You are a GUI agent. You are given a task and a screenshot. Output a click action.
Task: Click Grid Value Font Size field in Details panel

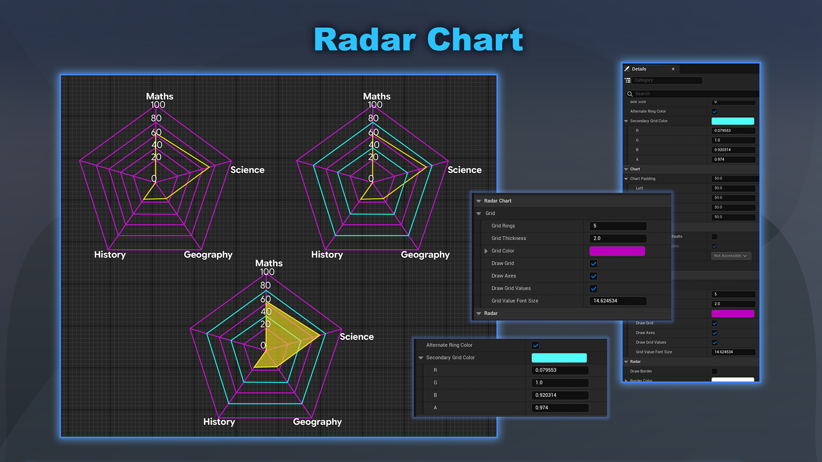[x=733, y=352]
